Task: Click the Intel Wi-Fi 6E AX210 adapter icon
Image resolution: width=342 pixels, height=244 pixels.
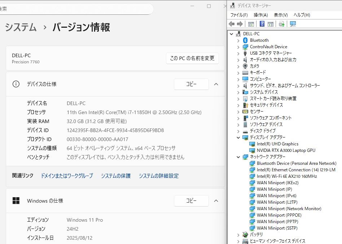Action: [253, 176]
